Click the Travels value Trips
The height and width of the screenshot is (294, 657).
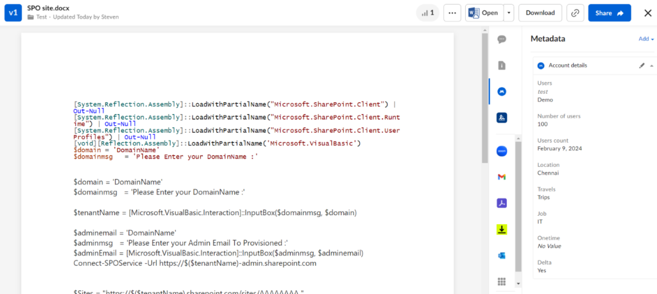(543, 197)
